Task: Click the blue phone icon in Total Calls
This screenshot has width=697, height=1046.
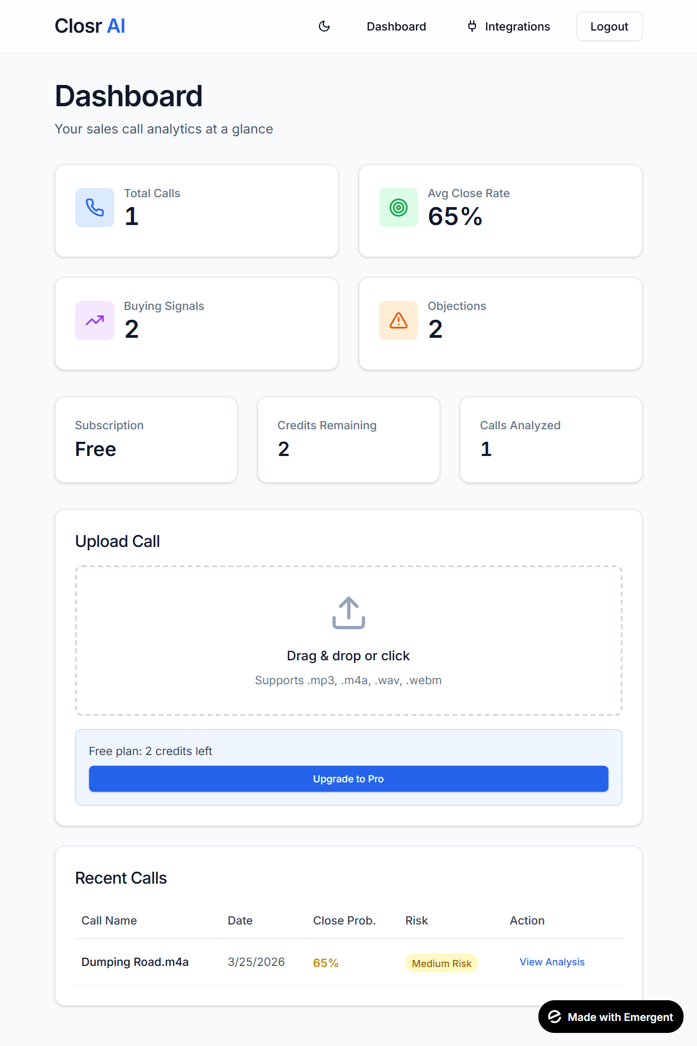Action: coord(95,208)
